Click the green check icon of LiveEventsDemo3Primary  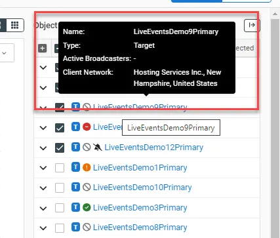tap(87, 207)
